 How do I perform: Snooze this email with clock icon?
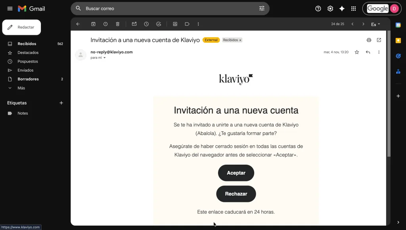coord(146,24)
